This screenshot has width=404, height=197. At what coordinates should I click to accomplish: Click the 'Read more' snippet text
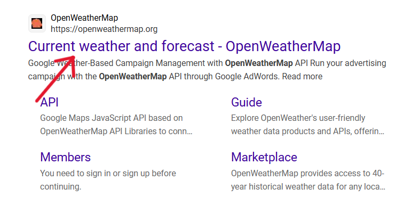(x=303, y=76)
